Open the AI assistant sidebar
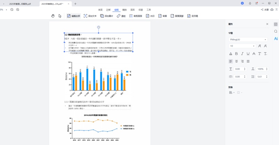This screenshot has width=279, height=145. pos(276,39)
